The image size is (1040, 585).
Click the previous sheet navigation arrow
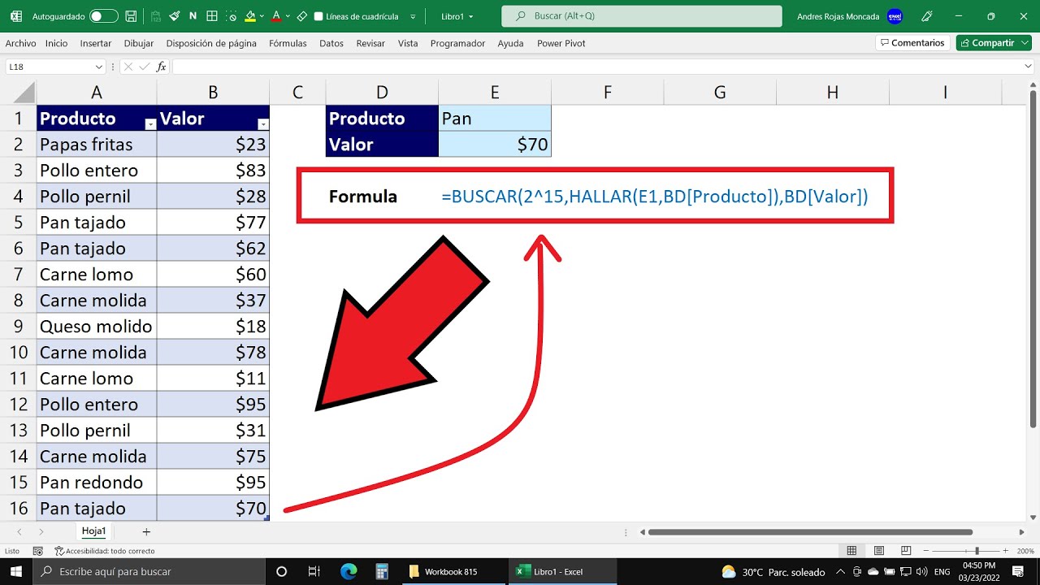click(x=19, y=531)
